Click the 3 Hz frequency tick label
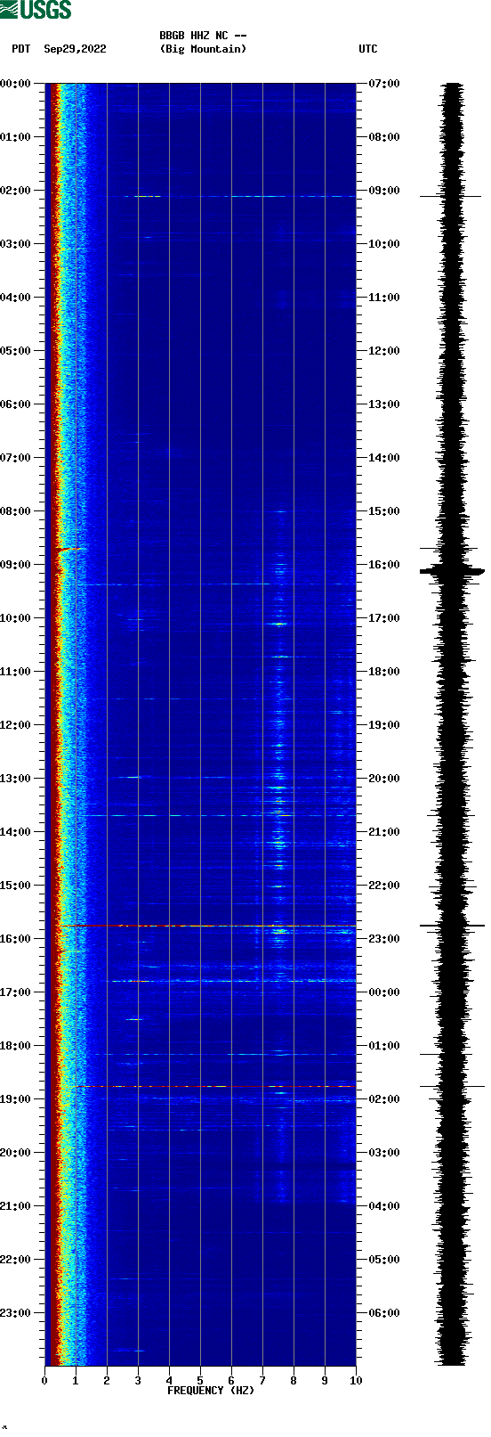This screenshot has height=1437, width=491. pos(138,1381)
